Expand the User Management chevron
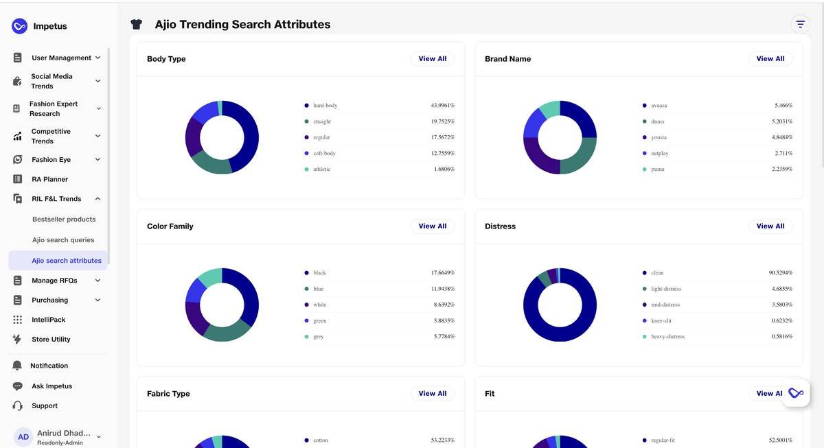 coord(98,58)
